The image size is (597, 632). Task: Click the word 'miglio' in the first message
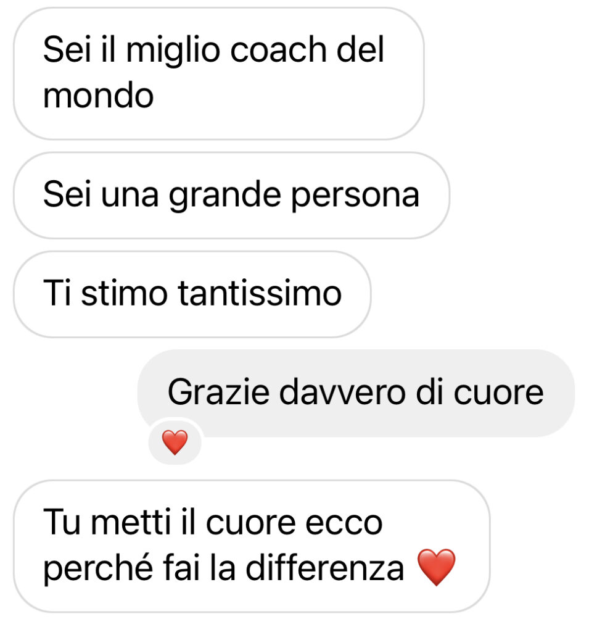click(173, 52)
